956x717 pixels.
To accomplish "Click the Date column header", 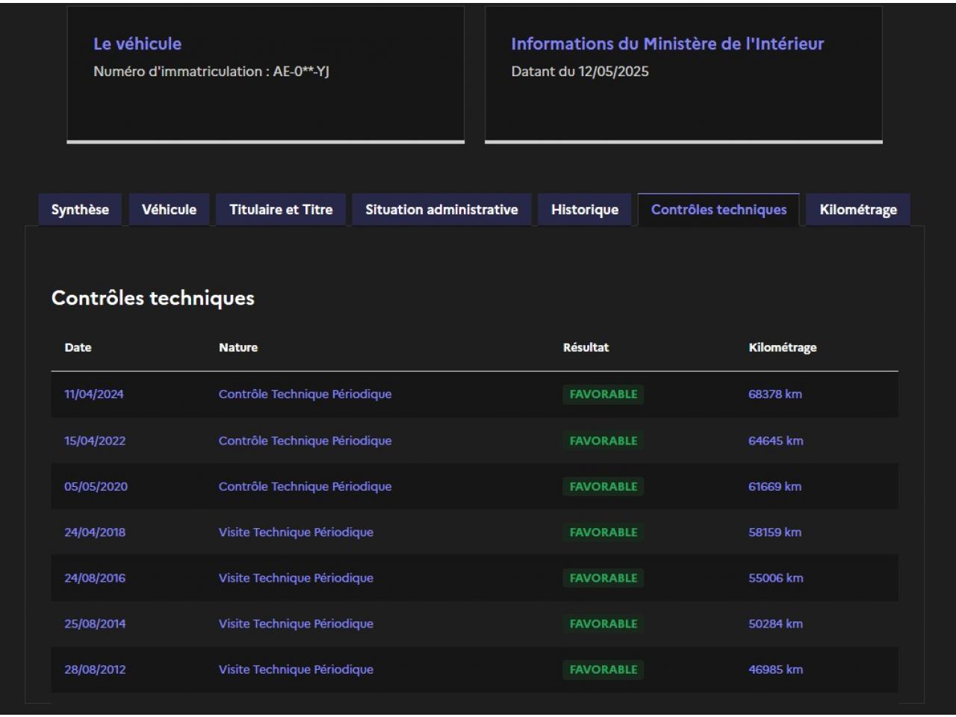I will 78,347.
